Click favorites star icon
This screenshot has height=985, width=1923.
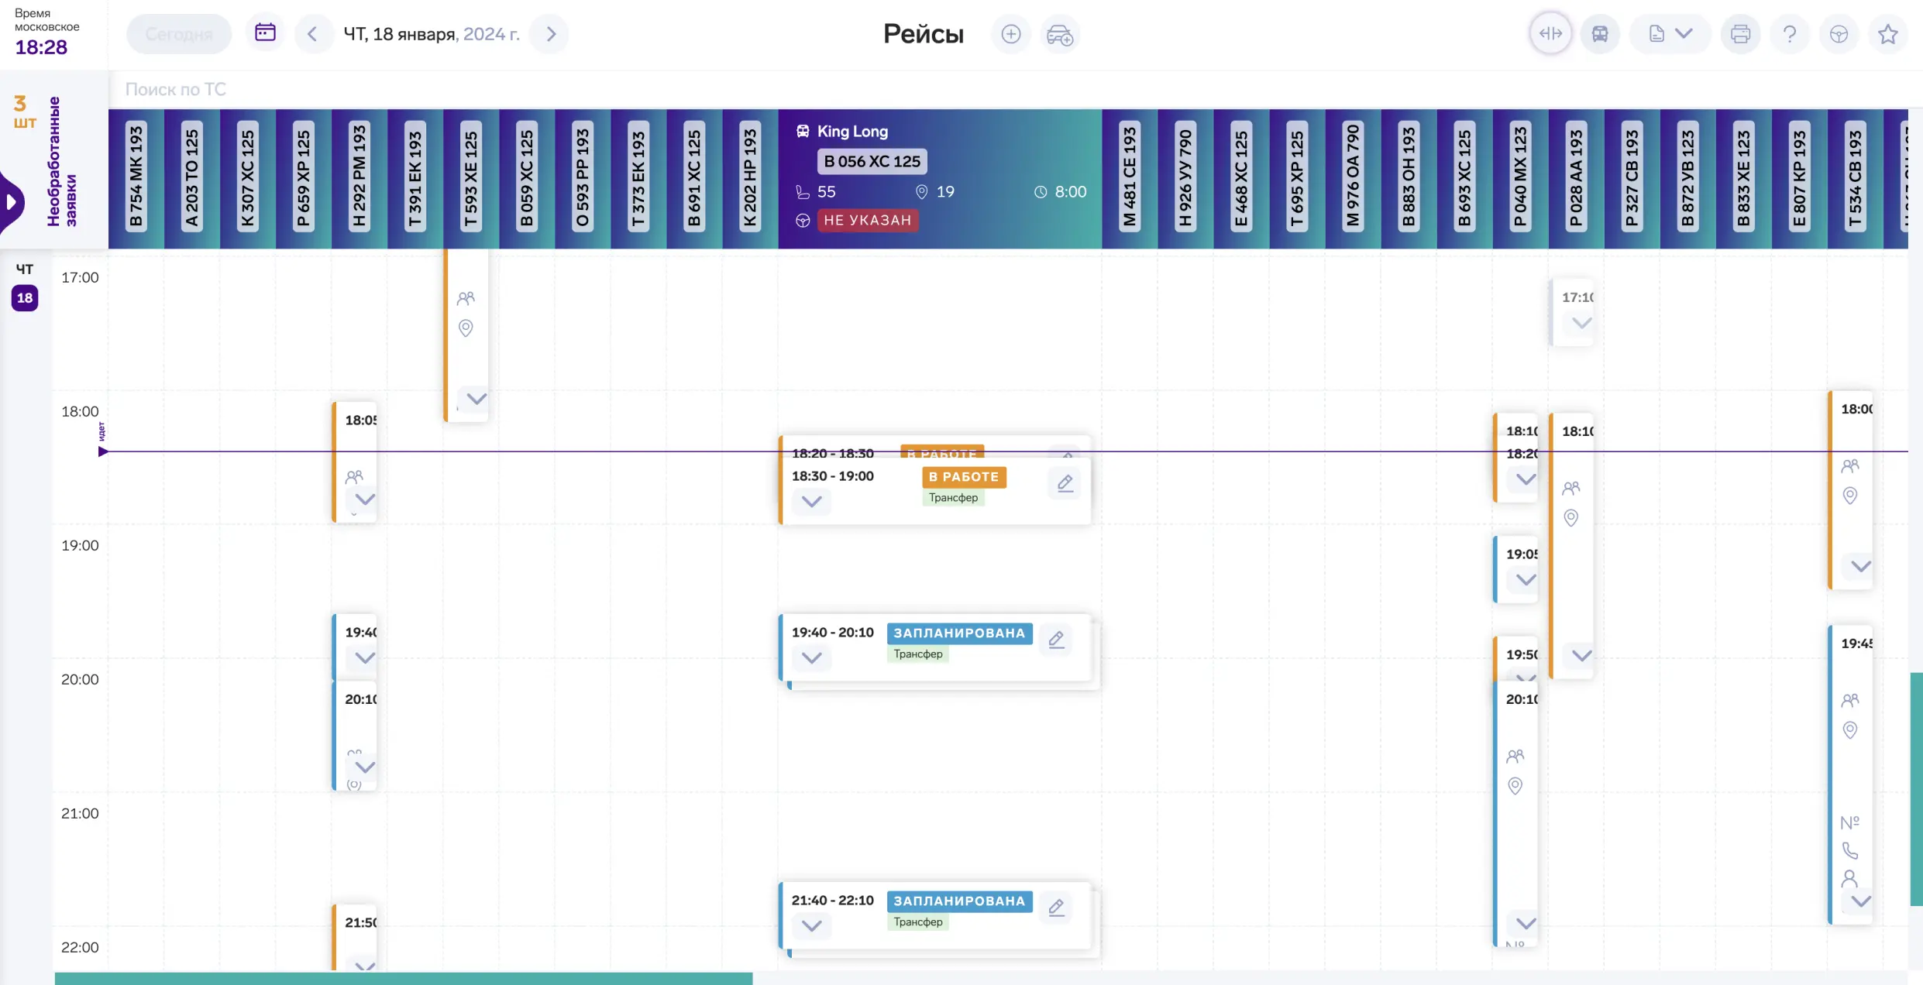[1888, 34]
